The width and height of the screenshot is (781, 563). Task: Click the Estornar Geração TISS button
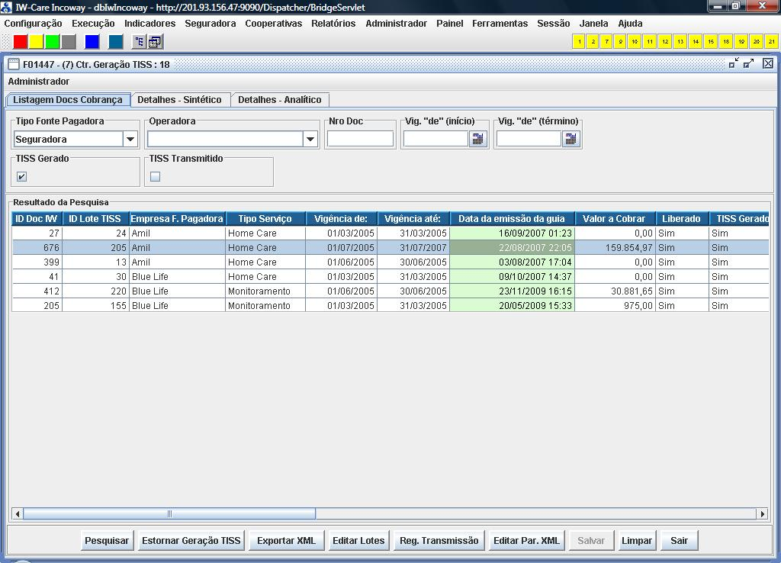point(191,541)
